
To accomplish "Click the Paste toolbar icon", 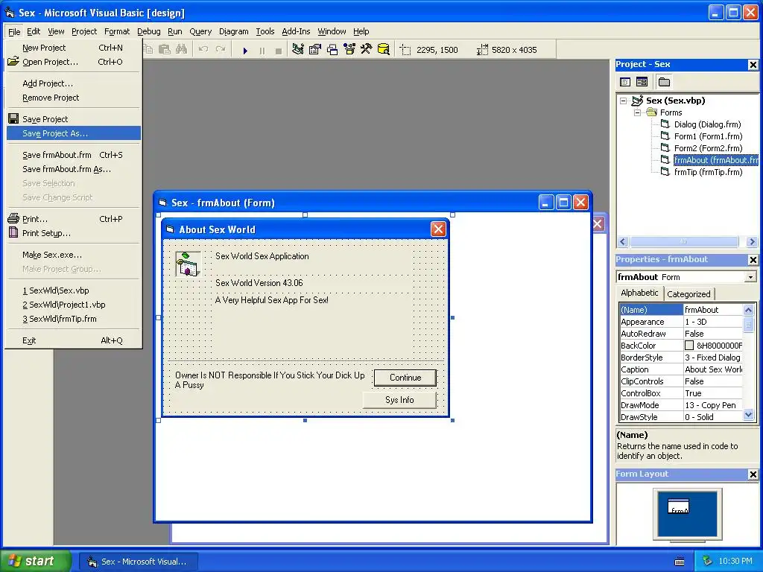I will [165, 50].
